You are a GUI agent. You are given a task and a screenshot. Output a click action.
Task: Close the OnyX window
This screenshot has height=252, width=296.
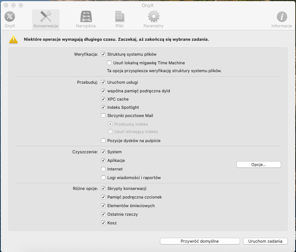pos(6,5)
